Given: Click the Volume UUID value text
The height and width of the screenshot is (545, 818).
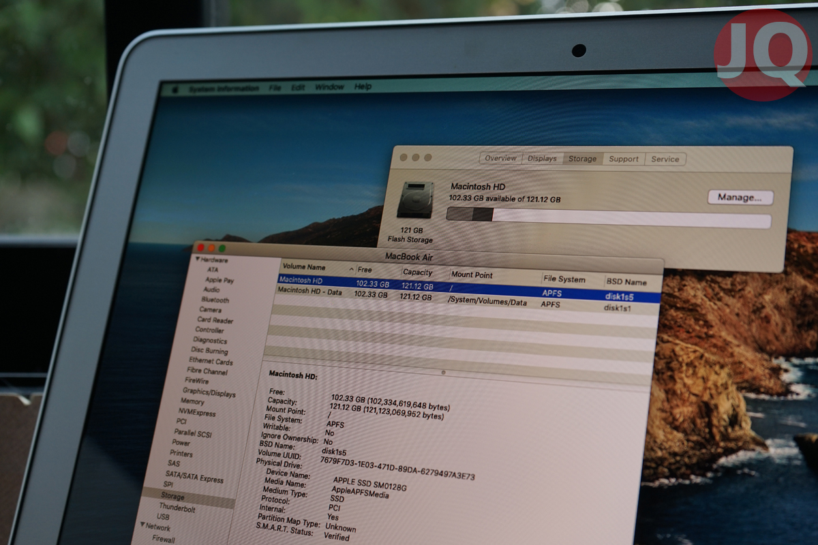Looking at the screenshot, I should pos(397,467).
